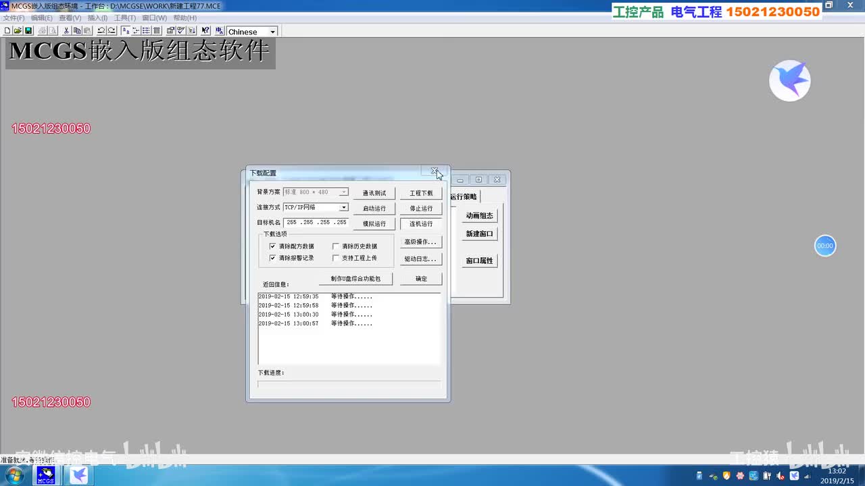Screen dimensions: 865x486
Task: Open 插入(I) menu
Action: [97, 18]
